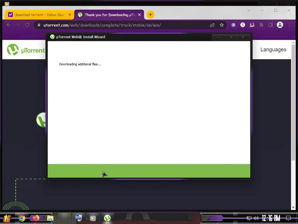
Task: Click the scrollbar down arrow
Action: click(x=293, y=207)
